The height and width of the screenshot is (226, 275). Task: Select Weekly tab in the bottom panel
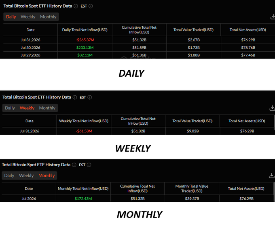click(26, 176)
